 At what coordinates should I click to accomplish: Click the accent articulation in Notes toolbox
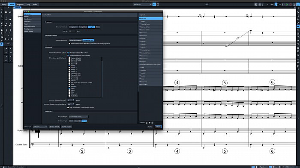tap(6, 49)
